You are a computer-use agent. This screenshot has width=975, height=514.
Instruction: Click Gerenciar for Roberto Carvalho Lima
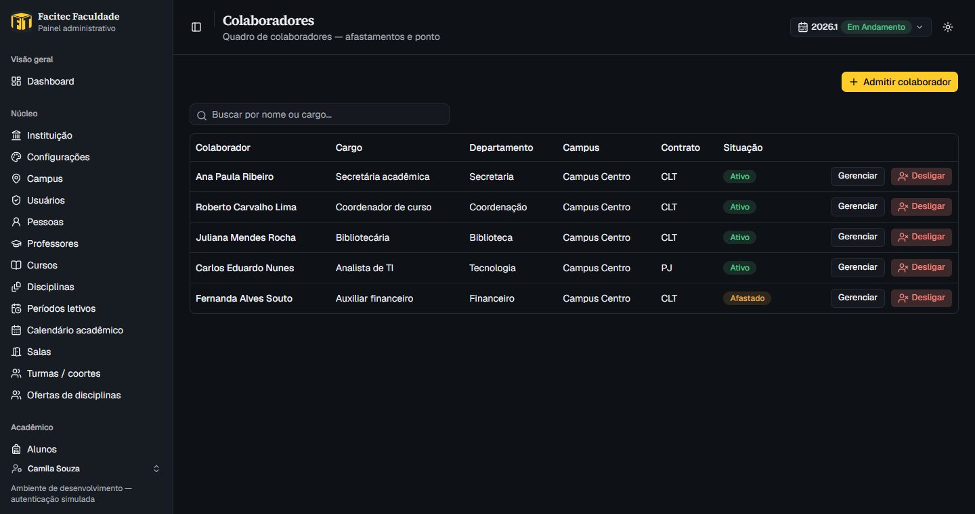(858, 207)
